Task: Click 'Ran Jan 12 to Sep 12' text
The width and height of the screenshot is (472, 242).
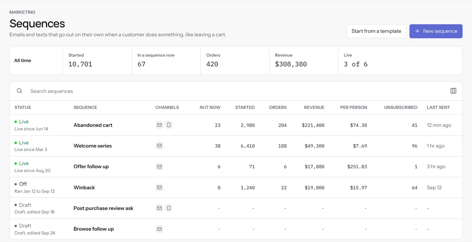Action: click(35, 191)
